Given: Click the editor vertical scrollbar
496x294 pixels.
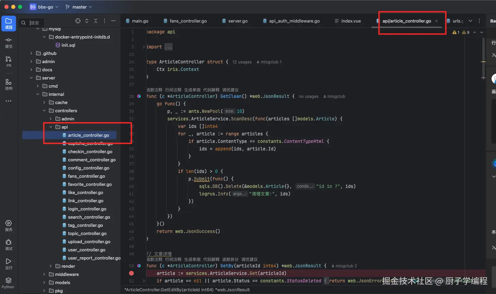Looking at the screenshot, I should [483, 58].
